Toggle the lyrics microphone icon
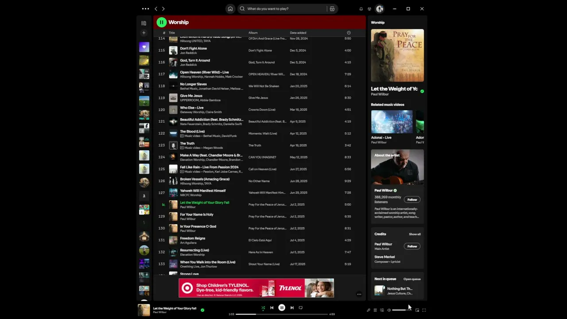 click(369, 310)
